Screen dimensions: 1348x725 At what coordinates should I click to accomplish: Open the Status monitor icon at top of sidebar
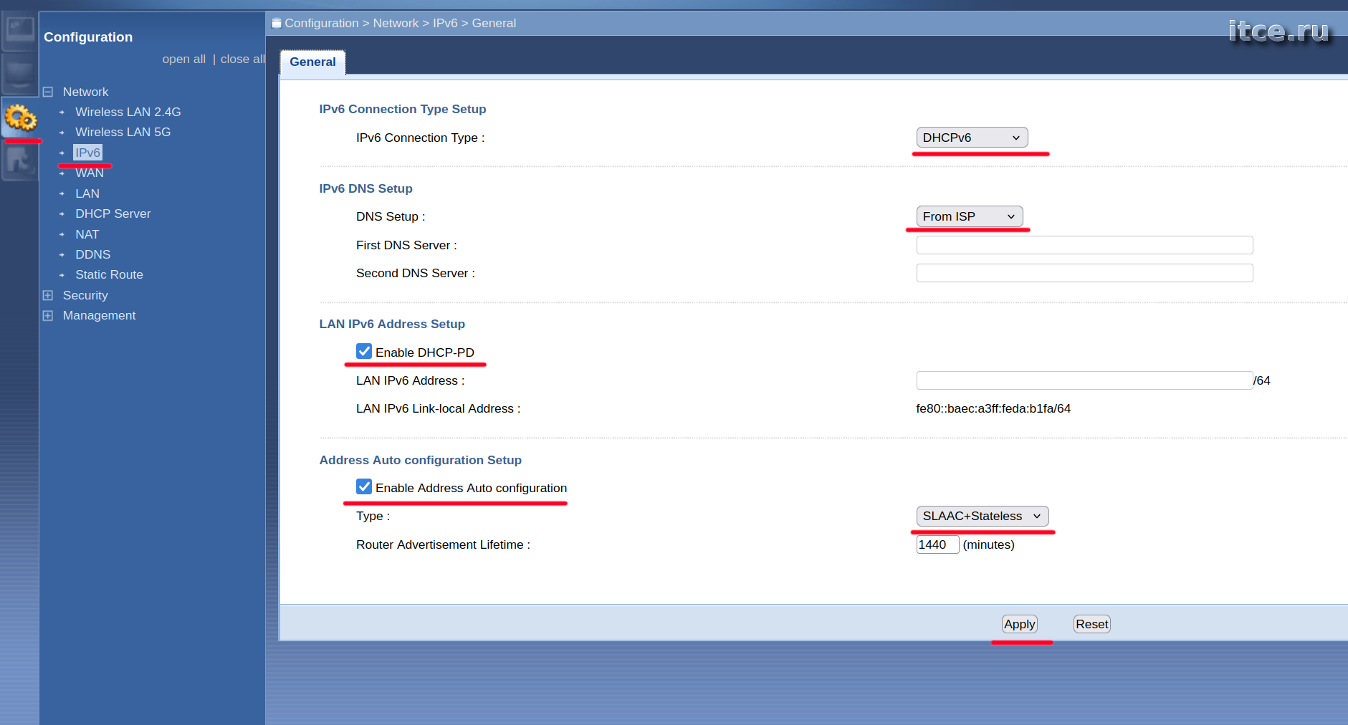coord(20,31)
